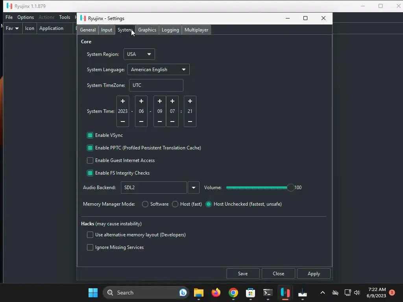Open the clock and date flyout
This screenshot has width=403, height=302.
pos(377,293)
